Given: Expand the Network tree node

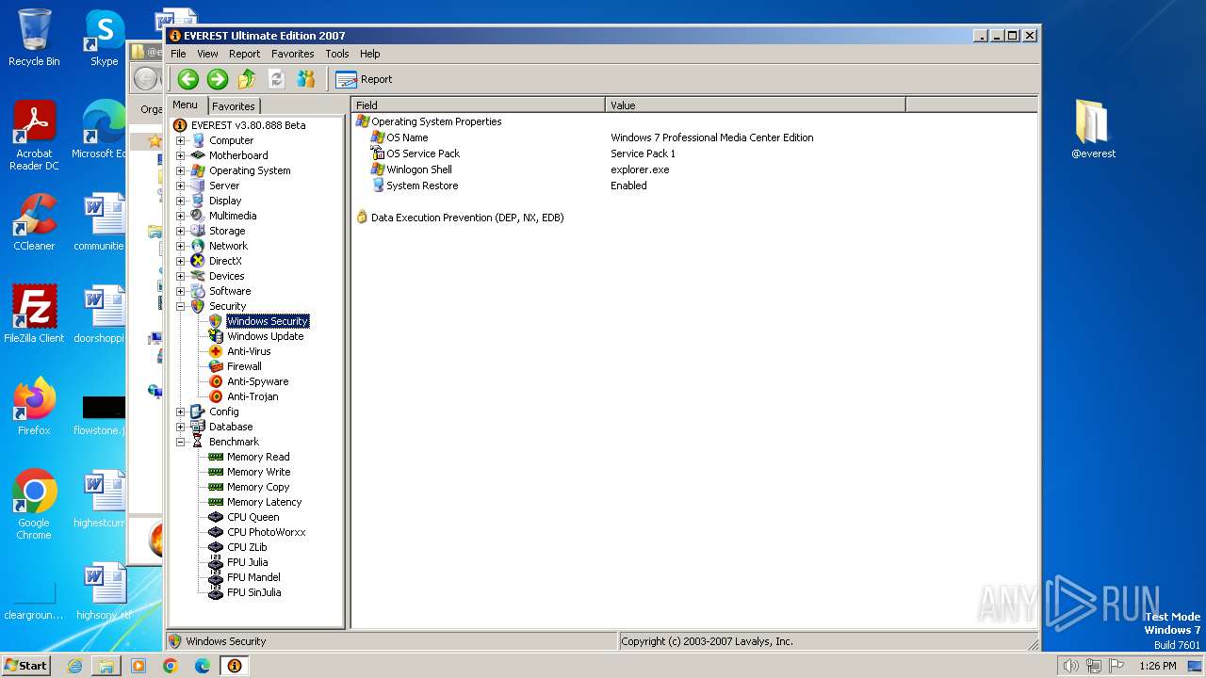Looking at the screenshot, I should [181, 246].
